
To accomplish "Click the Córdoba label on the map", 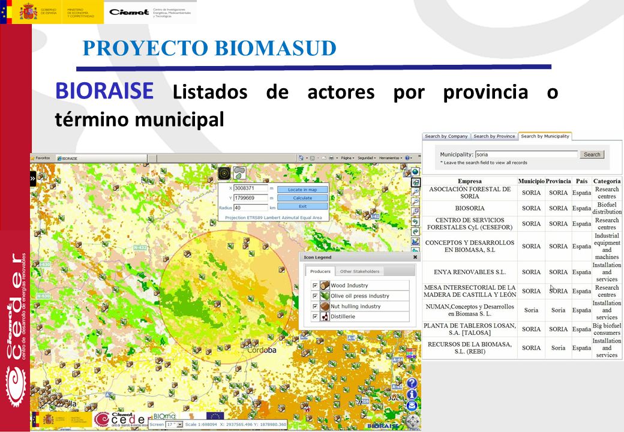I will click(x=262, y=350).
